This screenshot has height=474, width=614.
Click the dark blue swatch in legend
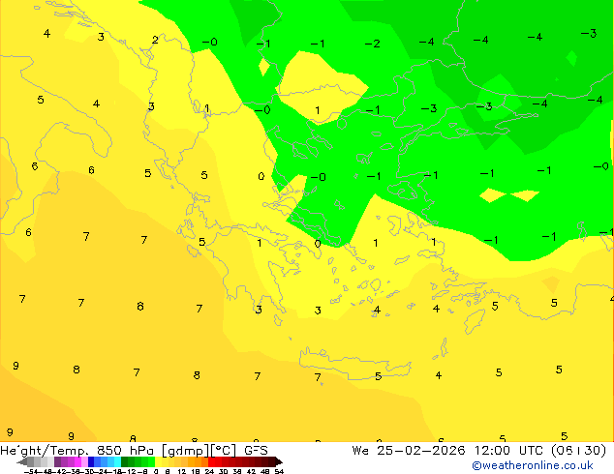click(91, 461)
